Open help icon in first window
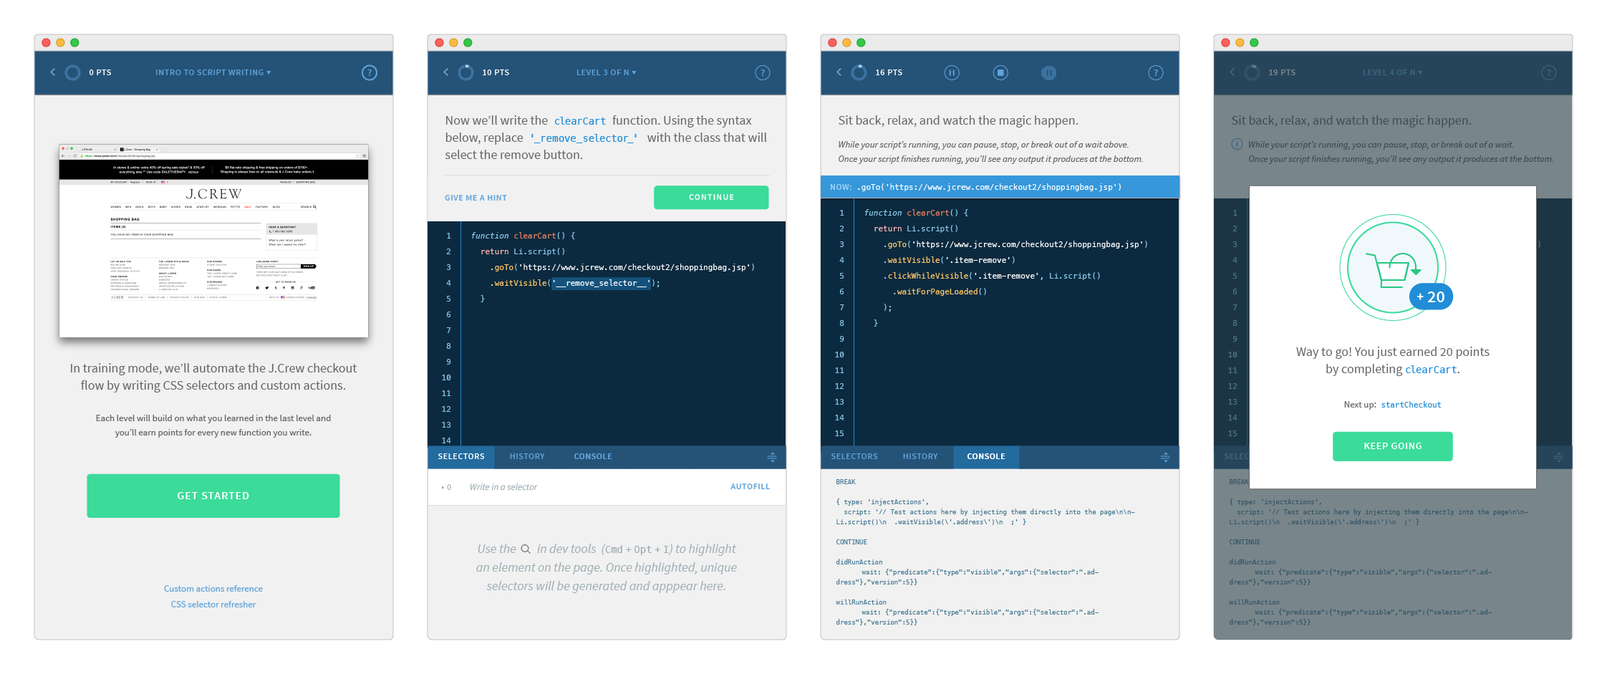The width and height of the screenshot is (1607, 674). (369, 72)
